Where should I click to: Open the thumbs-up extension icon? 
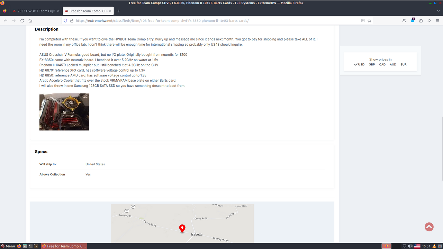coord(421,20)
